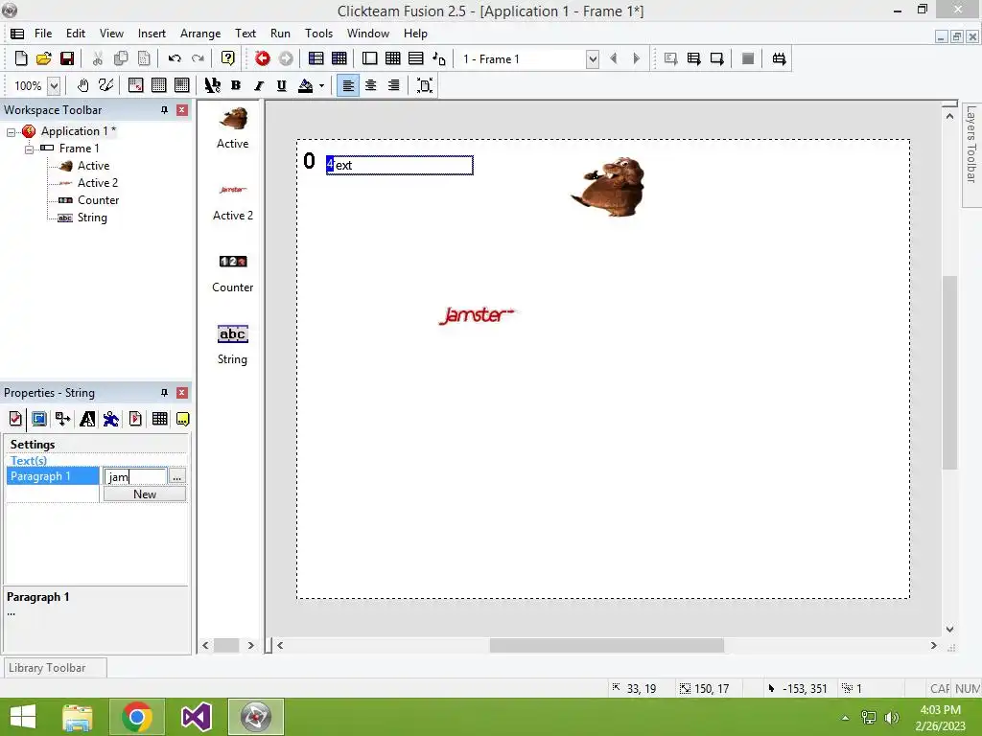
Task: Open the Event List Editor icon
Action: point(416,58)
